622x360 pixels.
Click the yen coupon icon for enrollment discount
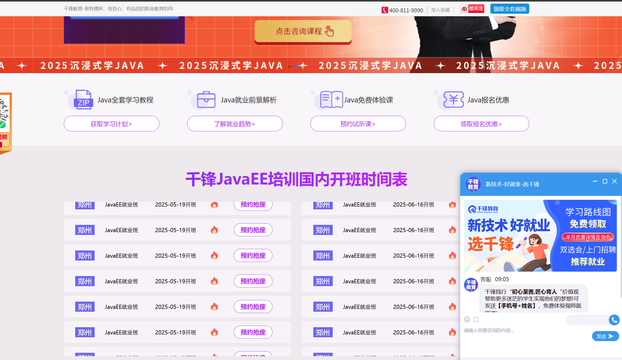[453, 99]
